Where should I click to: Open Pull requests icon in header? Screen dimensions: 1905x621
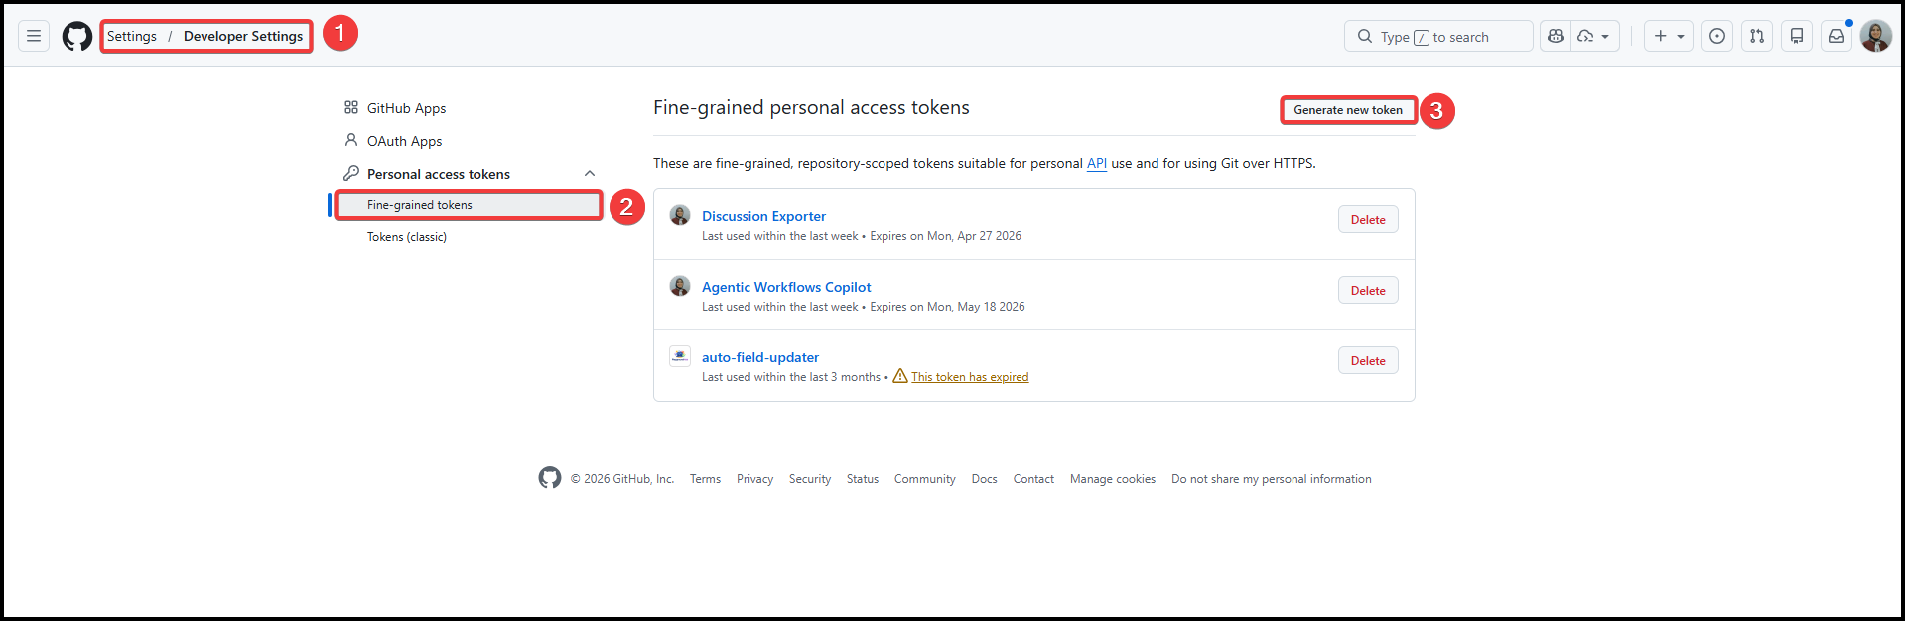[x=1757, y=36]
